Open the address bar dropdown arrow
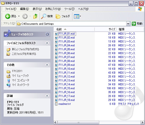 (x=128, y=24)
